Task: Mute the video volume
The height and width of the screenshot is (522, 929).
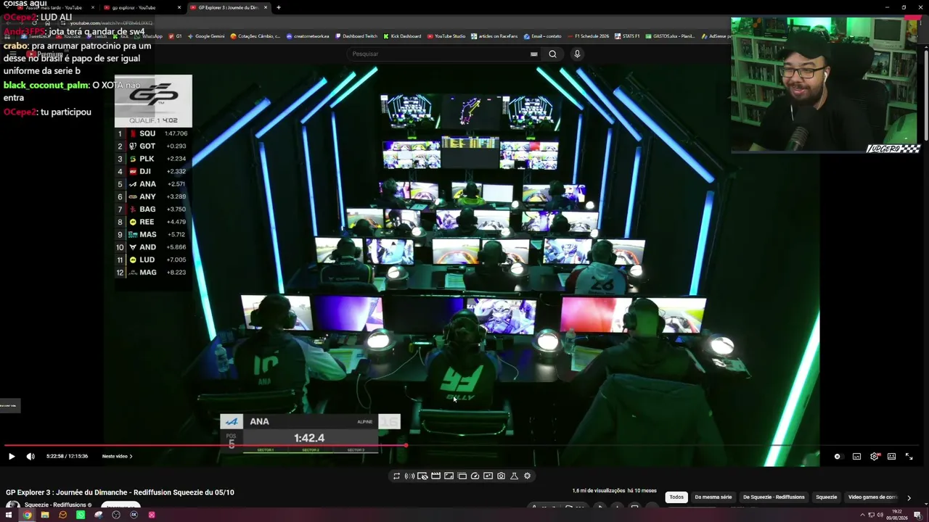Action: point(30,456)
